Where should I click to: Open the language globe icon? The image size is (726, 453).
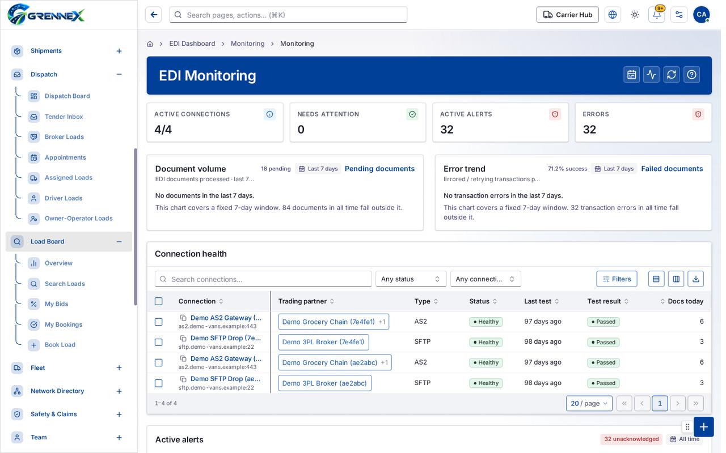[x=613, y=15]
